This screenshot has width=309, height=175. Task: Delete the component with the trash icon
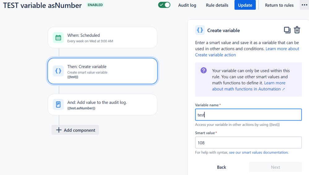click(297, 30)
